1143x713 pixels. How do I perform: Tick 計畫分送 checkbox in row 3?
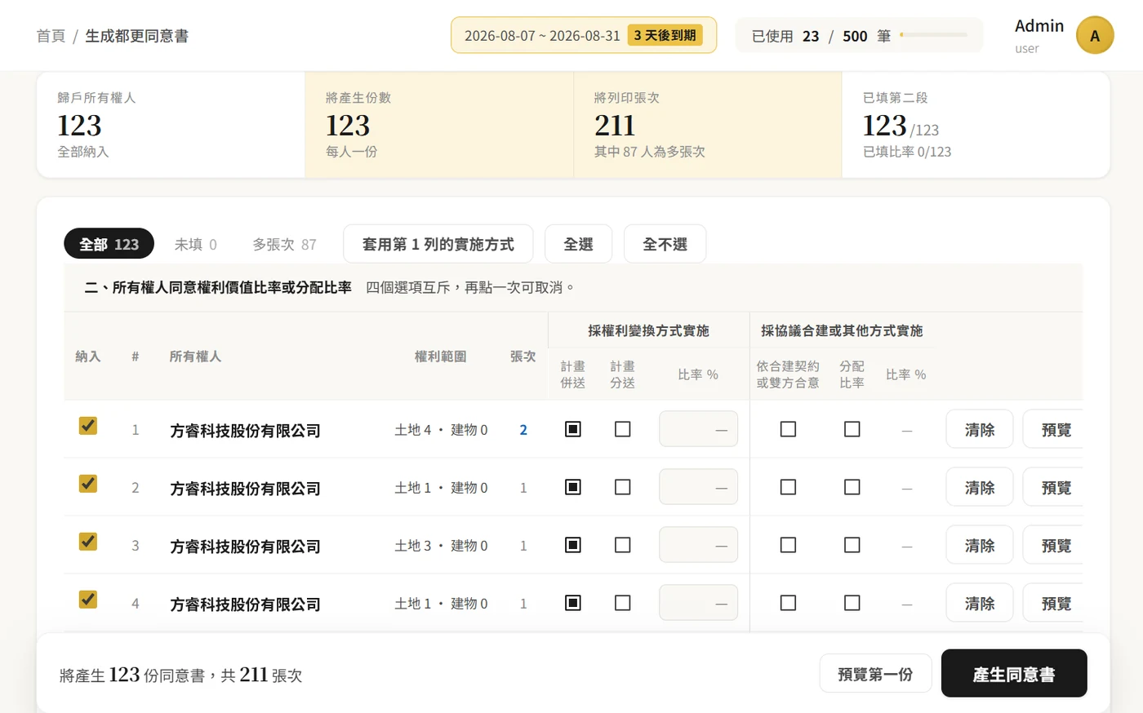tap(623, 545)
